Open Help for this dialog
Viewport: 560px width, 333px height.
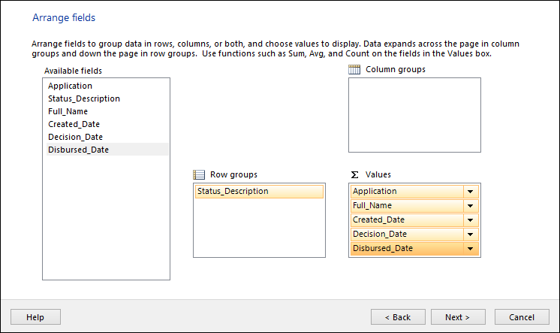[35, 317]
